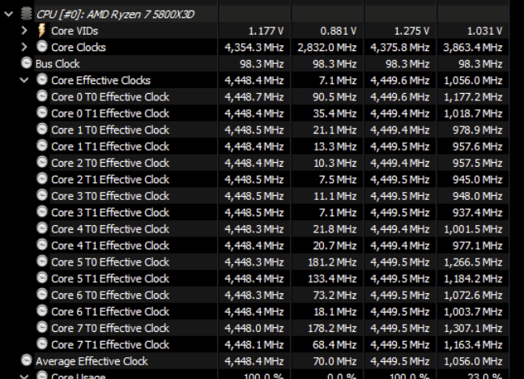
Task: Select the Core Clocks label
Action: [79, 48]
